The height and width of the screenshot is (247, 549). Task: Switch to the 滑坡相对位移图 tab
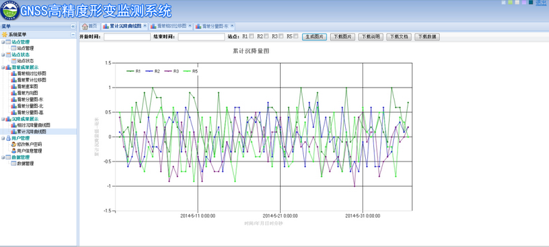(x=171, y=26)
